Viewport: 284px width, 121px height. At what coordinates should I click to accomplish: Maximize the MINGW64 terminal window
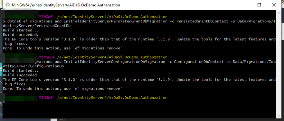point(259,5)
